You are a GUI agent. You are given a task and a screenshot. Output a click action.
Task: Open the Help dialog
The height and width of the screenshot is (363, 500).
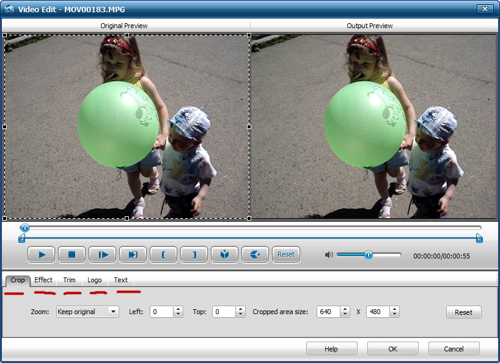[331, 348]
